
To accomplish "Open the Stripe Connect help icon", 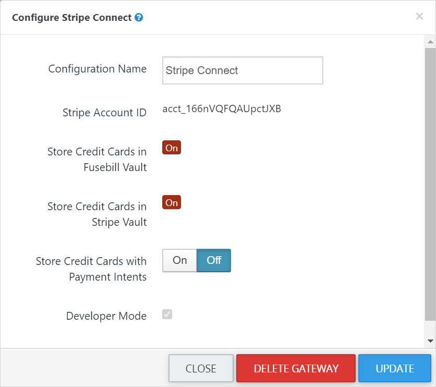I will click(139, 18).
